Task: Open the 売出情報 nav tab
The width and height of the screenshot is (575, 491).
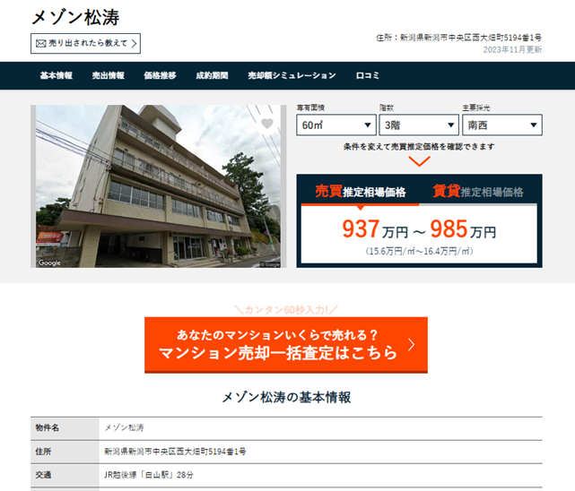Action: pos(109,75)
